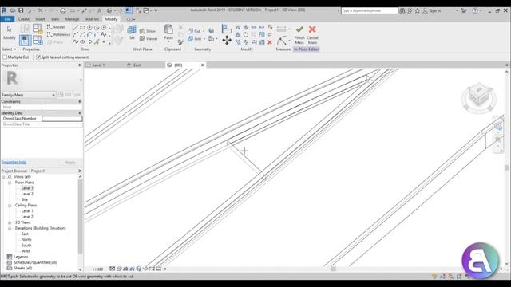511x287 pixels.
Task: Select the Align tool
Action: (226, 29)
